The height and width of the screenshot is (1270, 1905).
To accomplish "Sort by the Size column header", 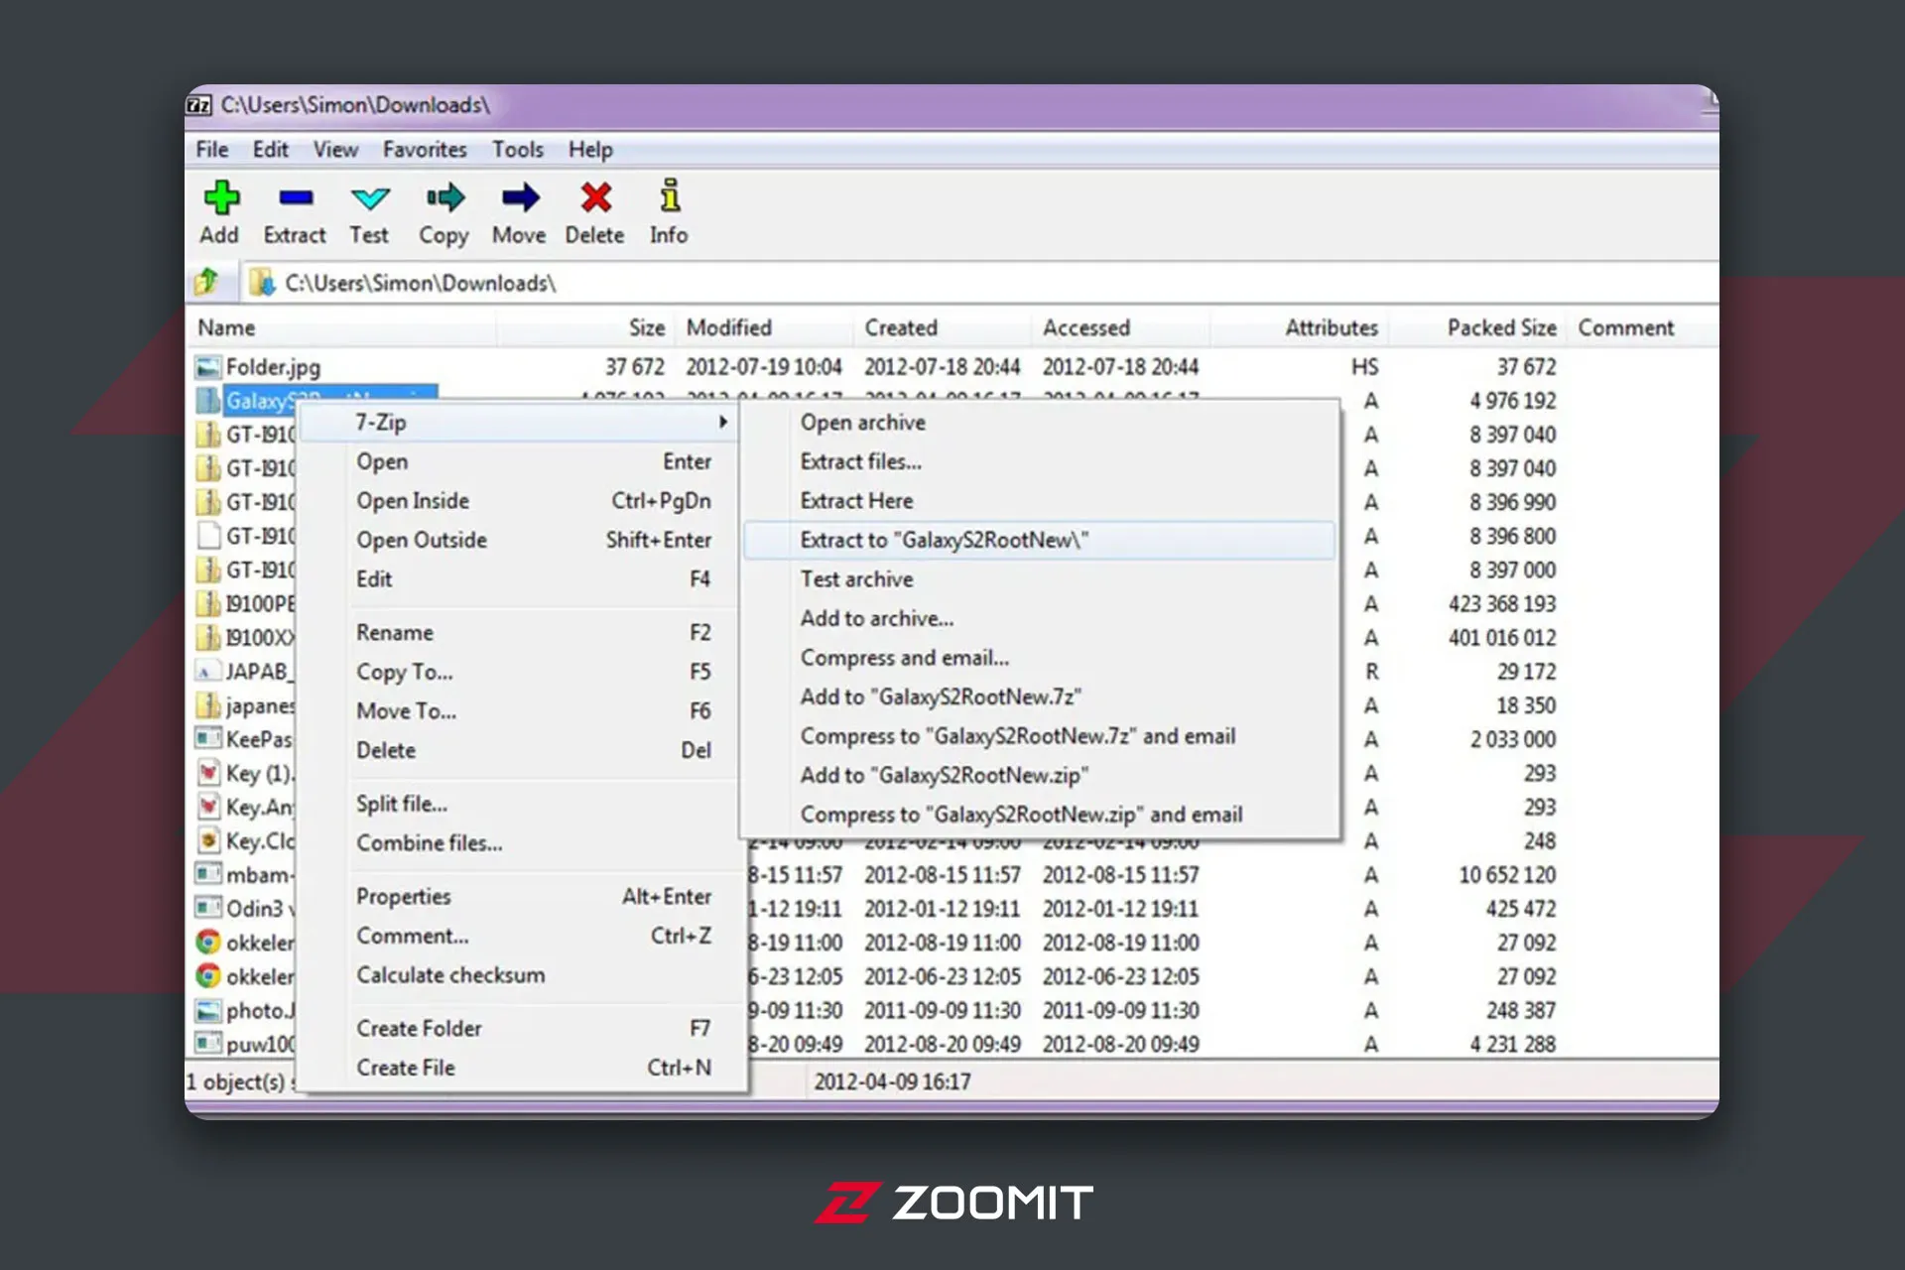I will tap(585, 327).
